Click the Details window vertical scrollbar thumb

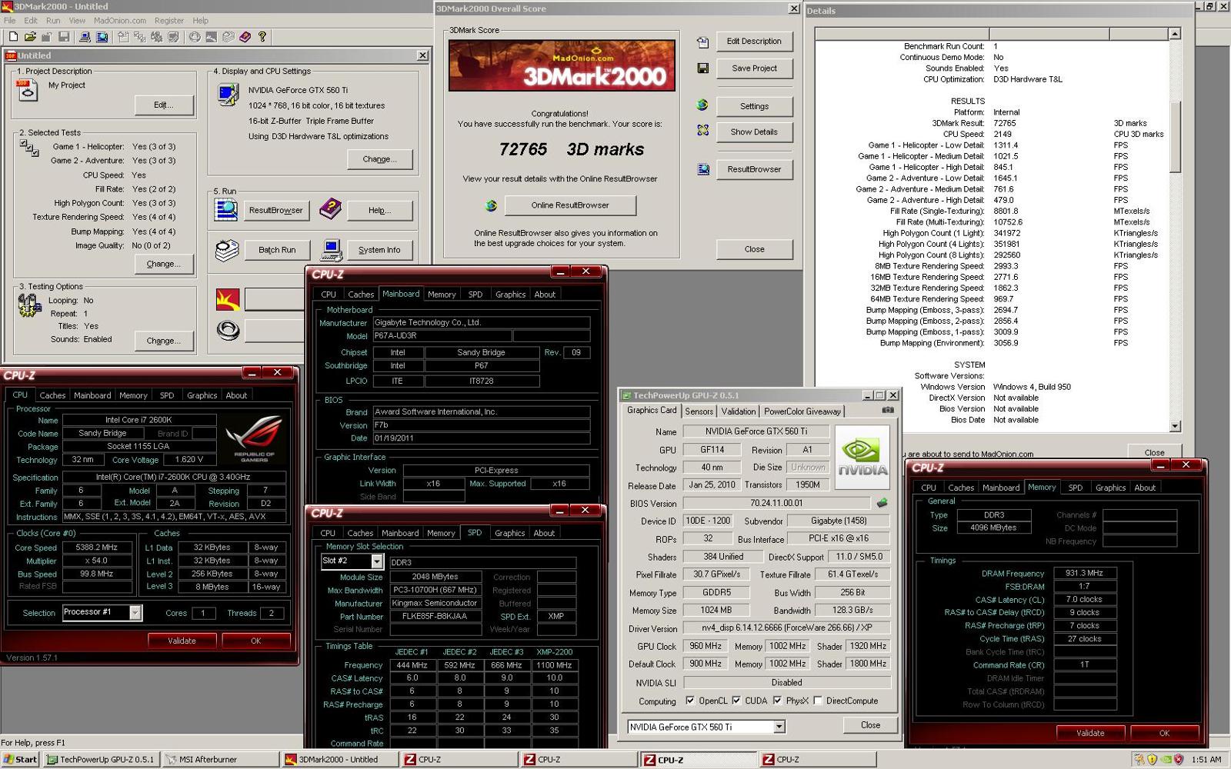point(1175,137)
